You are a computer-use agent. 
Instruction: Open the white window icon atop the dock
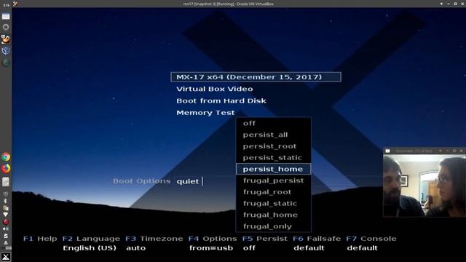[x=6, y=16]
